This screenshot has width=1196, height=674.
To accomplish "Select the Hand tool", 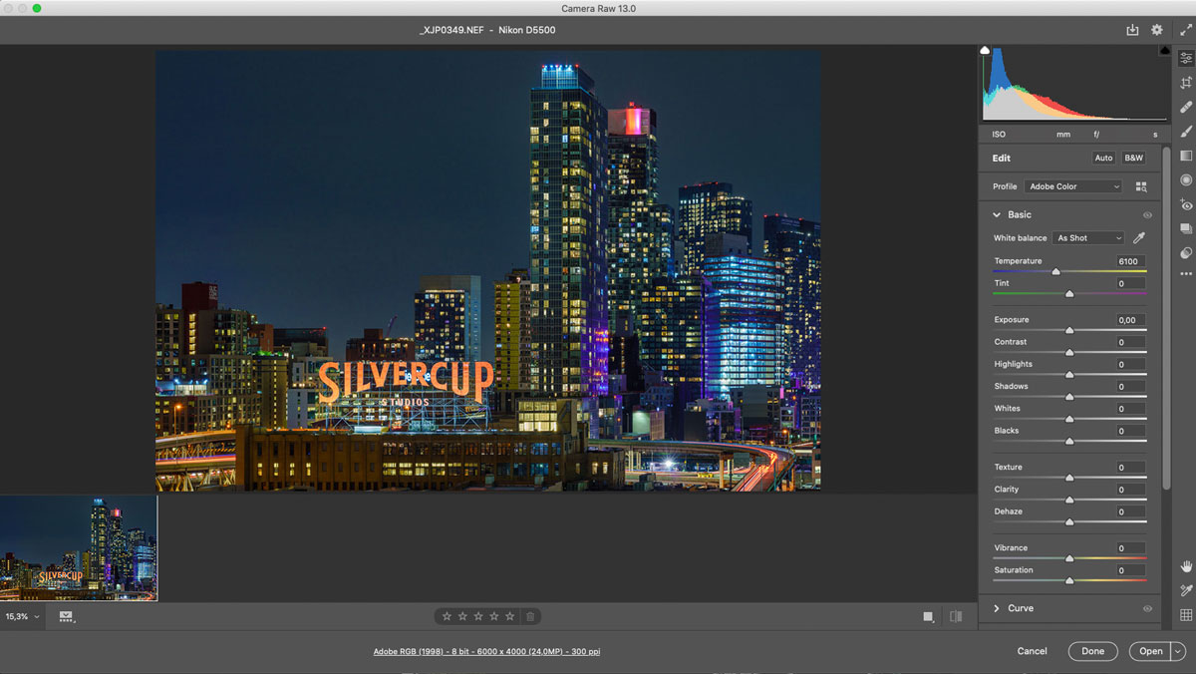I will point(1186,566).
